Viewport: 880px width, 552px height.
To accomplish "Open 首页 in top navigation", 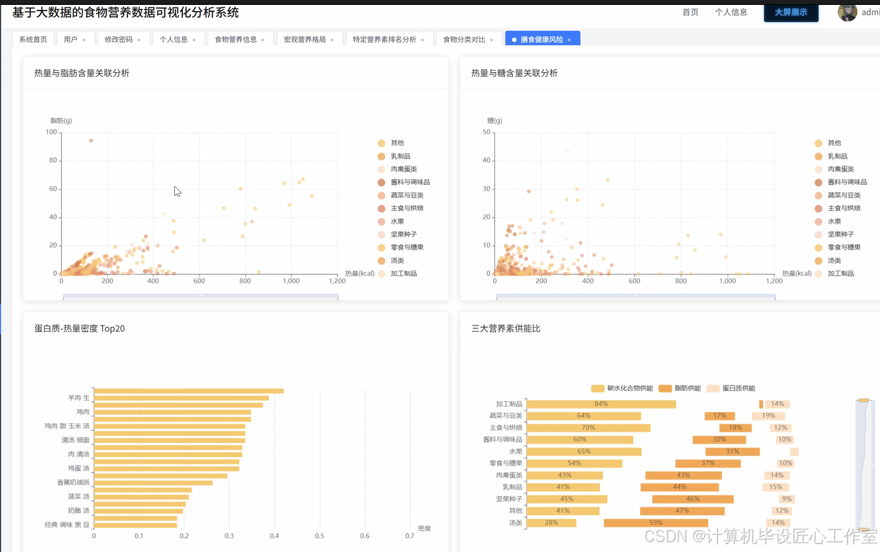I will pos(690,12).
